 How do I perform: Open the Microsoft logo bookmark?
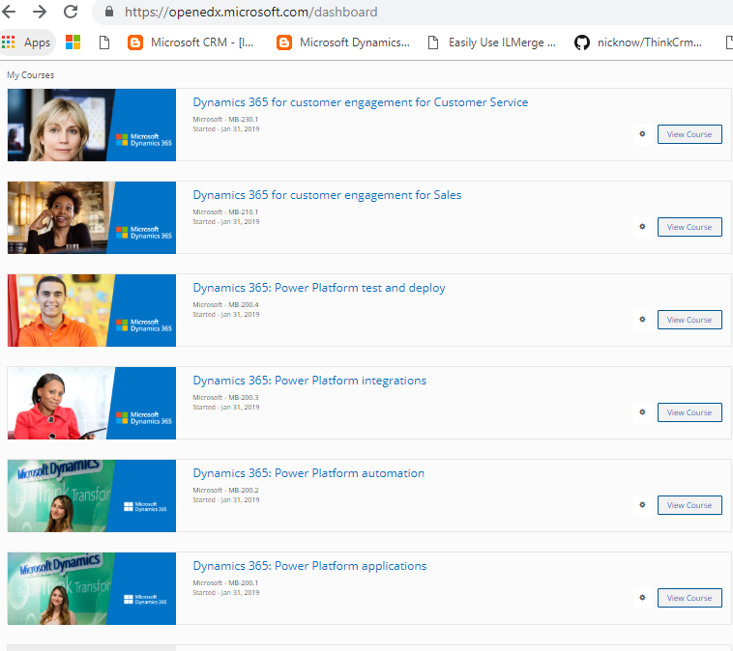[73, 42]
